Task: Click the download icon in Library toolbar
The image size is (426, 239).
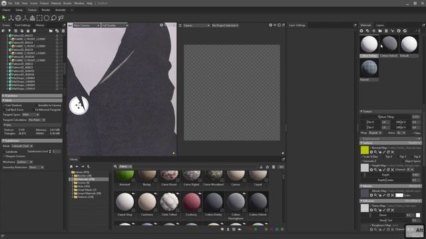Action: pos(261,167)
